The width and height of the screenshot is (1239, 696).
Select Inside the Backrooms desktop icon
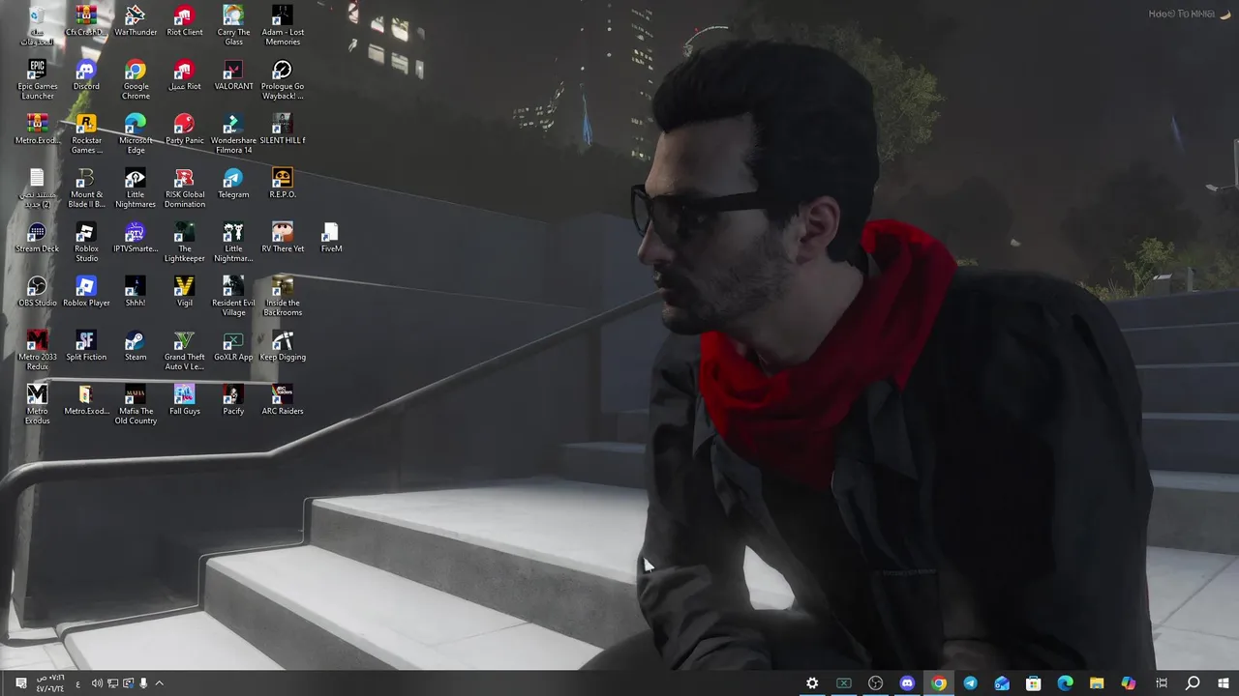[282, 297]
